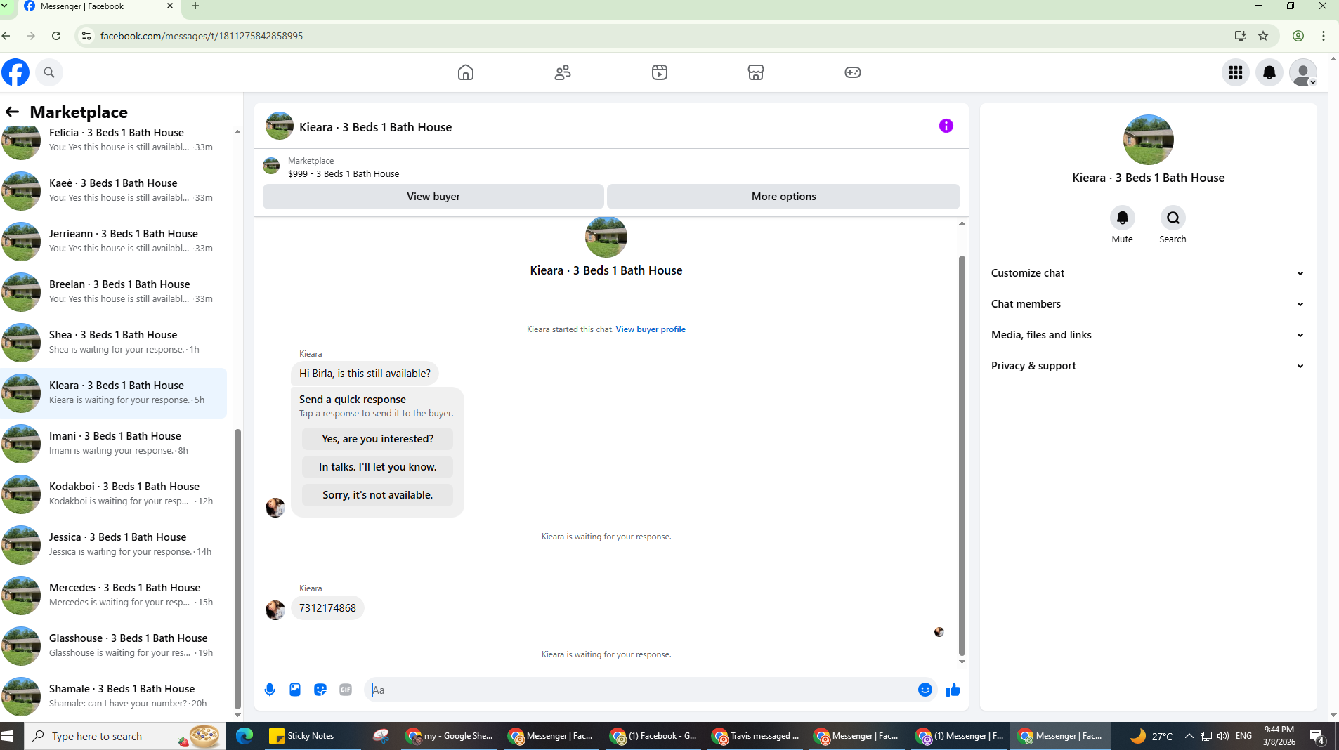This screenshot has width=1339, height=750.
Task: Open Windows Start menu
Action: (8, 736)
